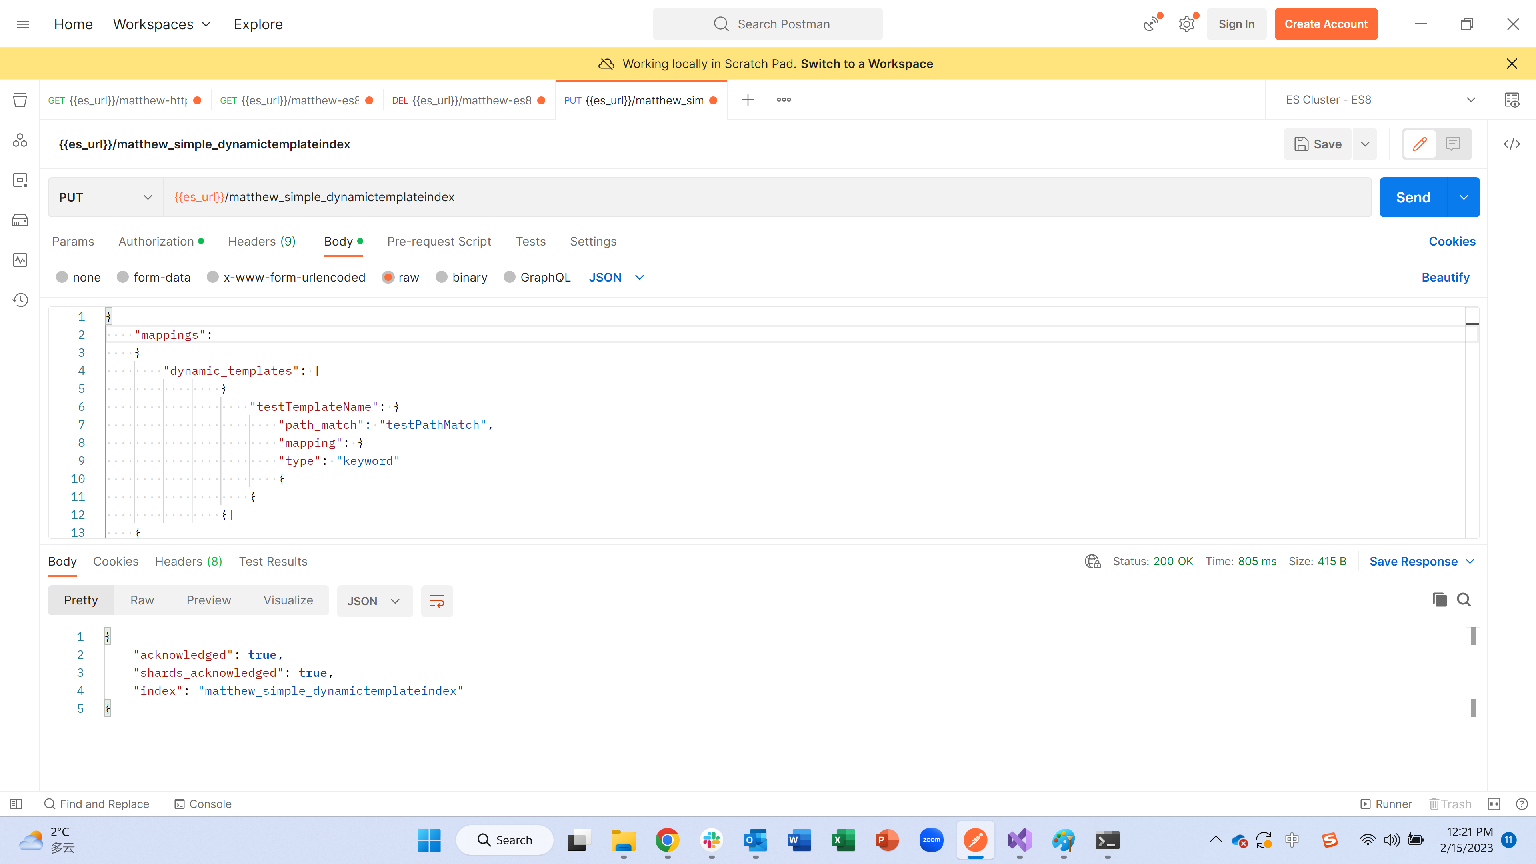Click Switch to a Workspace link

(x=866, y=64)
